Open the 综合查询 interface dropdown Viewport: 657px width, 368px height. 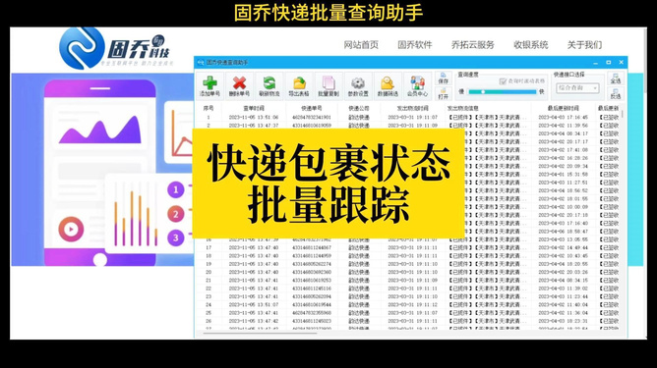(x=577, y=88)
